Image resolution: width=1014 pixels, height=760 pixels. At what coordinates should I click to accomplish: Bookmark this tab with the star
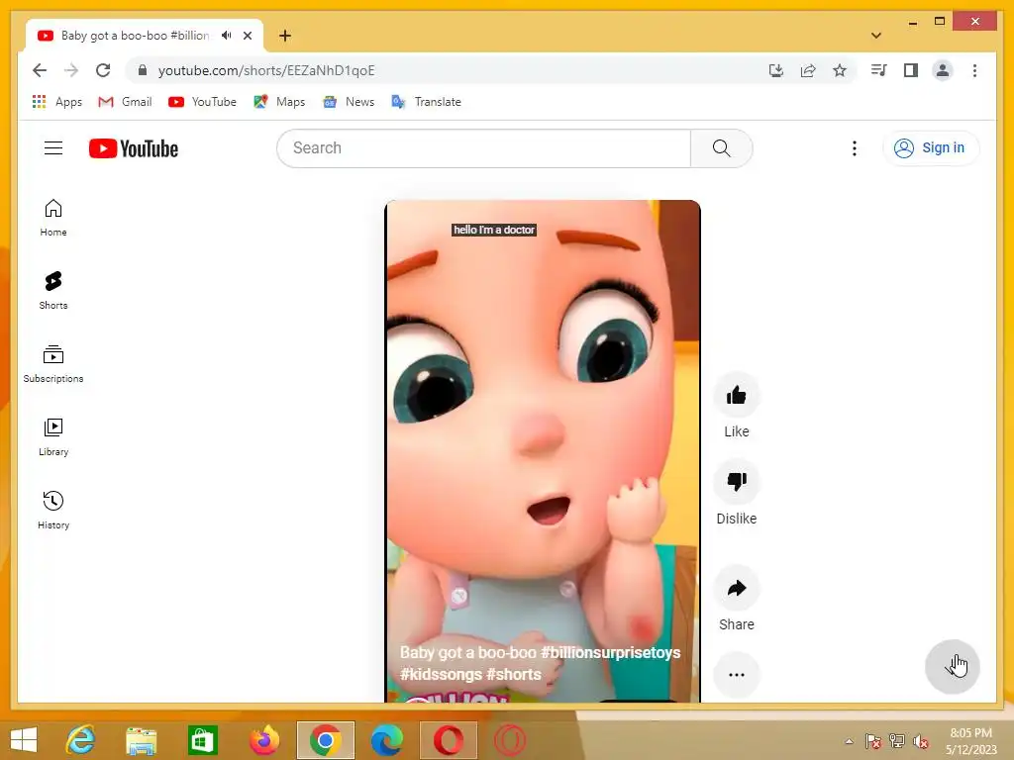click(x=840, y=70)
